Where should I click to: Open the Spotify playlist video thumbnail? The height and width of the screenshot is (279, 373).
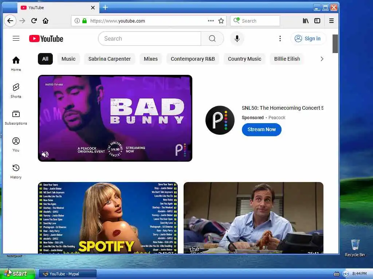tap(108, 218)
